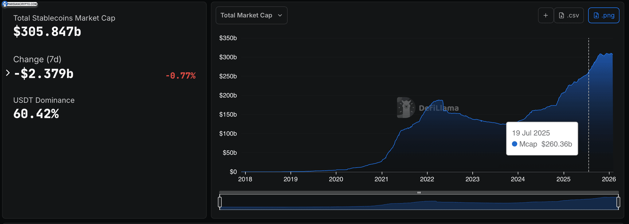Click the mini overview chart in range selector
This screenshot has height=224, width=629.
[419, 203]
